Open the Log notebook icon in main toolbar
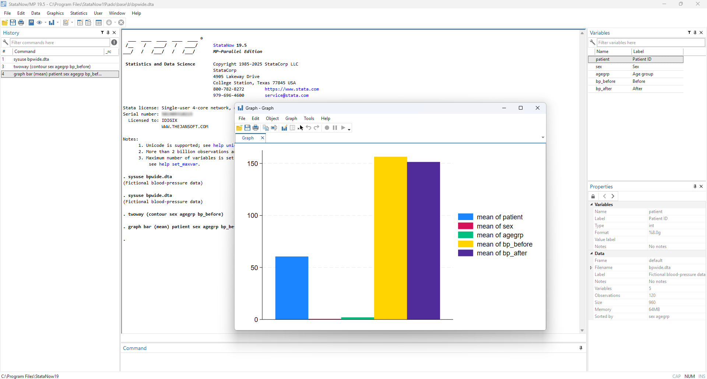Viewport: 707px width, 379px height. [x=31, y=23]
